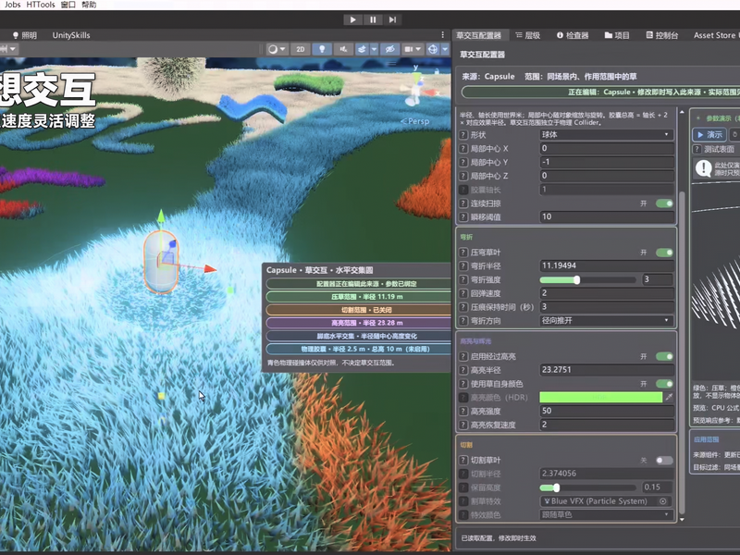Toggle scene effects layers icon
The height and width of the screenshot is (555, 740).
[x=362, y=49]
